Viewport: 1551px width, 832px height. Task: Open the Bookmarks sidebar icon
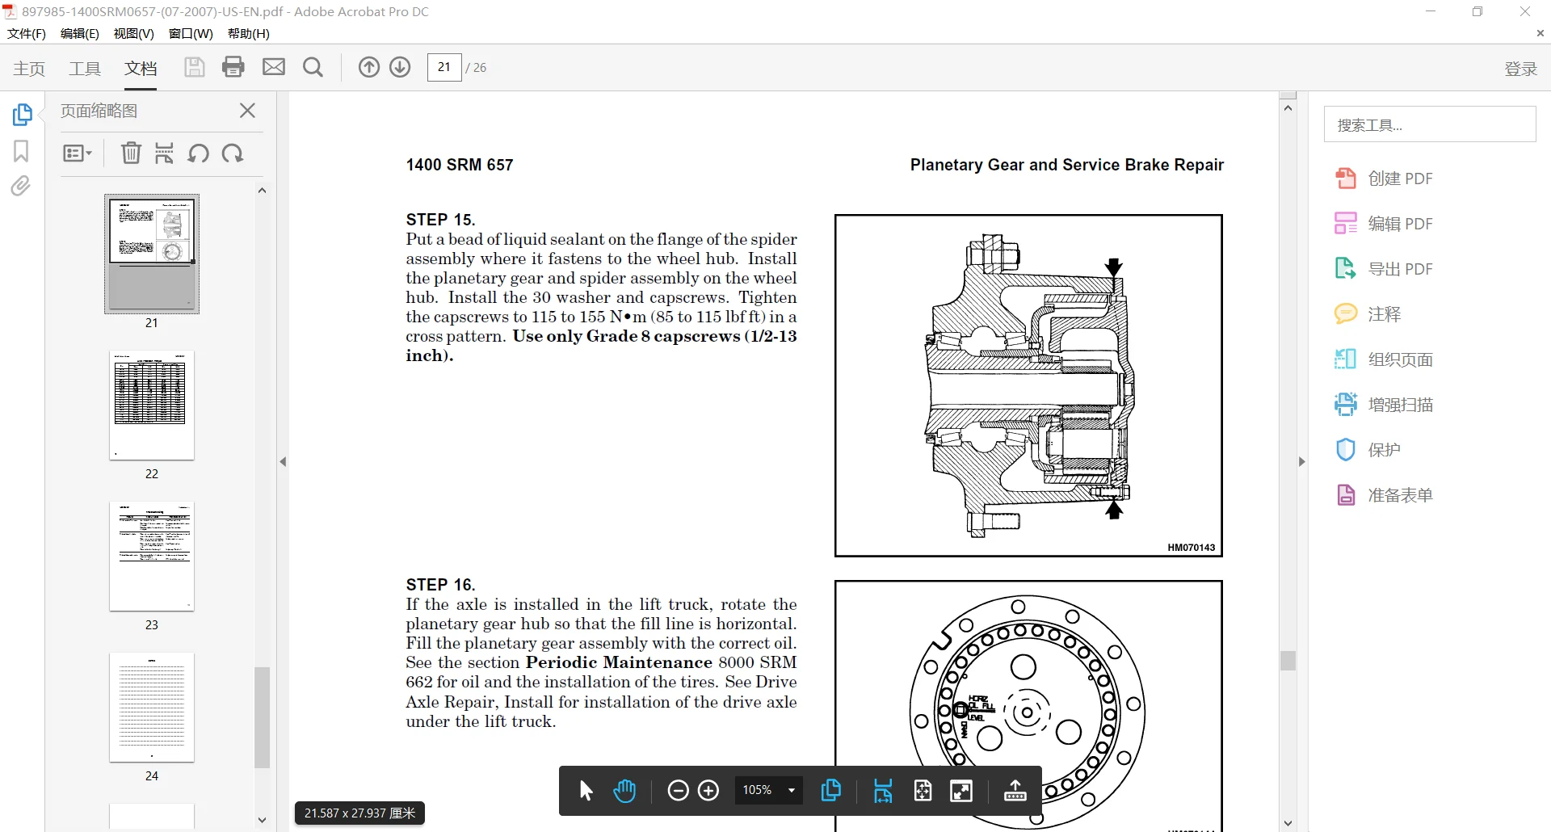[21, 151]
